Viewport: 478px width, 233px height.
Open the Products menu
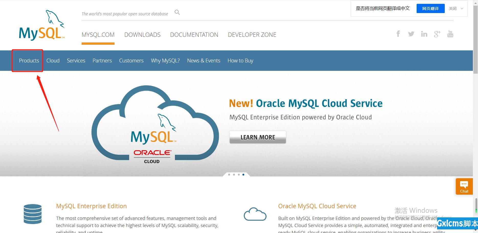coord(29,61)
